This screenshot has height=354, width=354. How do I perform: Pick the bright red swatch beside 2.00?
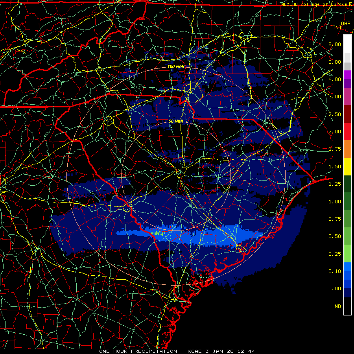(347, 131)
